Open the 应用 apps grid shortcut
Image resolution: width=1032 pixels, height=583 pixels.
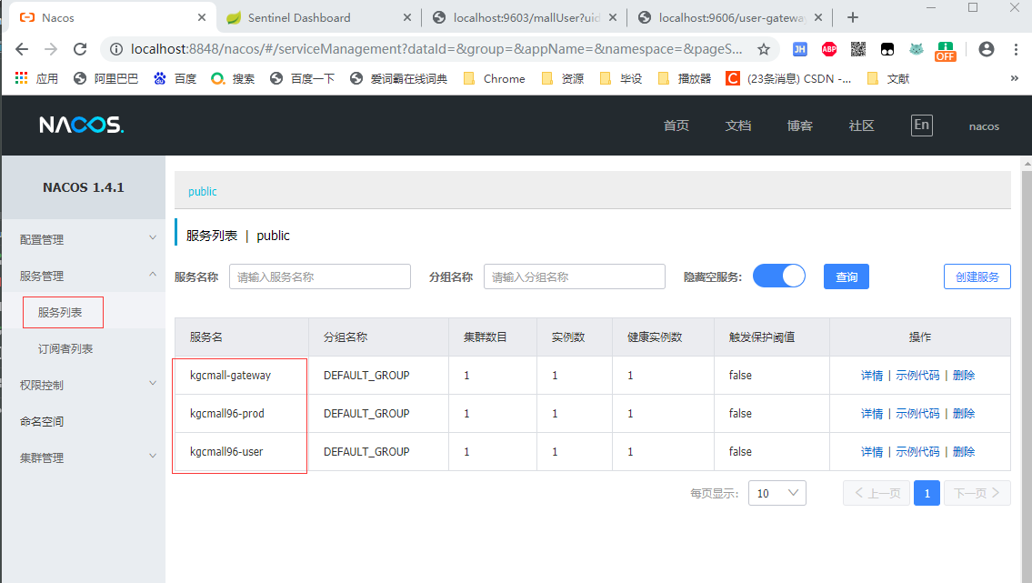[36, 79]
